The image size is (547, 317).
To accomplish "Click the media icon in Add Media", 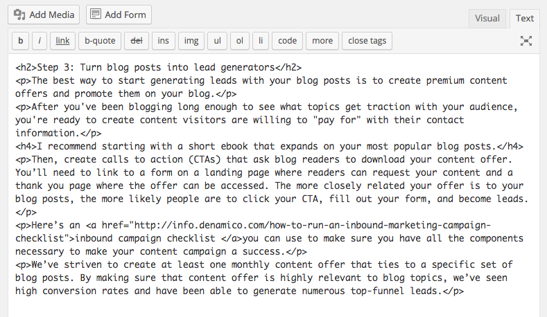I will 19,15.
